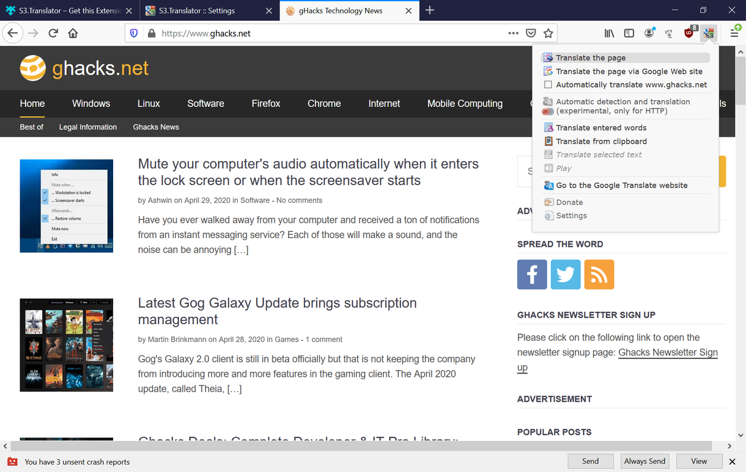Click the View crash reports button
The height and width of the screenshot is (472, 746).
tap(699, 462)
